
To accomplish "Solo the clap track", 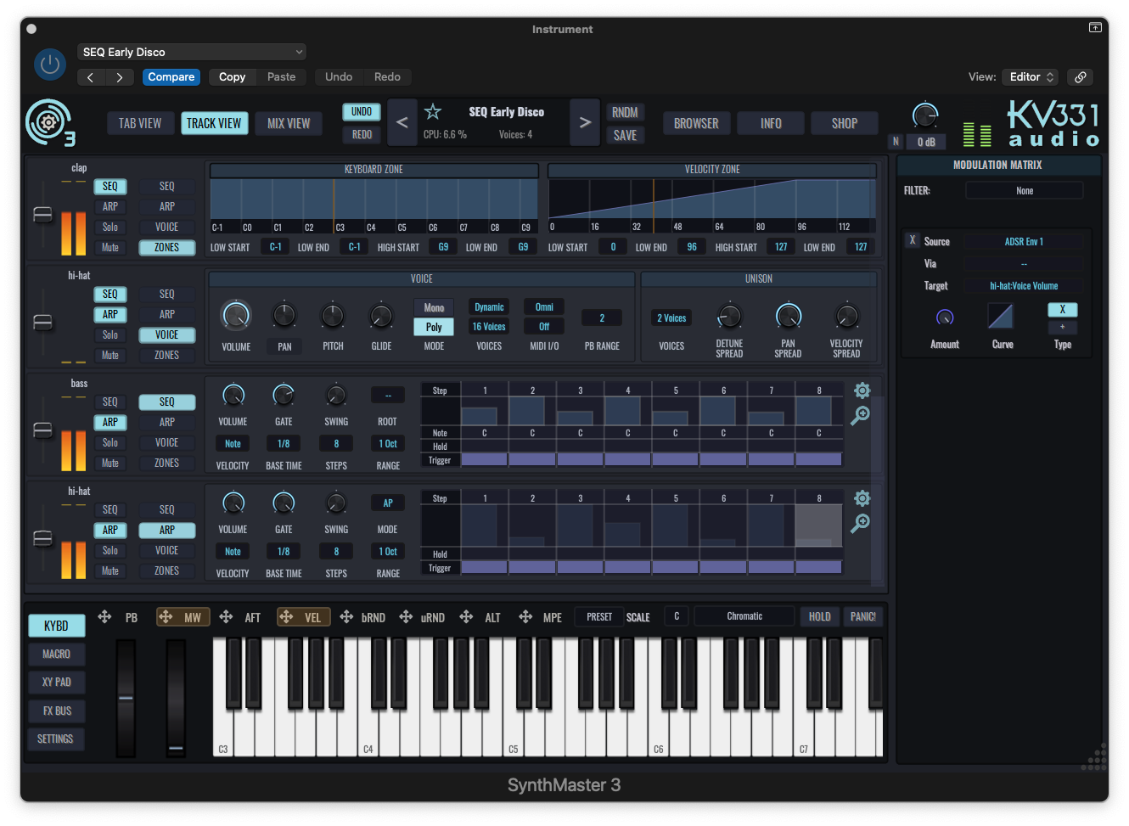I will (110, 227).
